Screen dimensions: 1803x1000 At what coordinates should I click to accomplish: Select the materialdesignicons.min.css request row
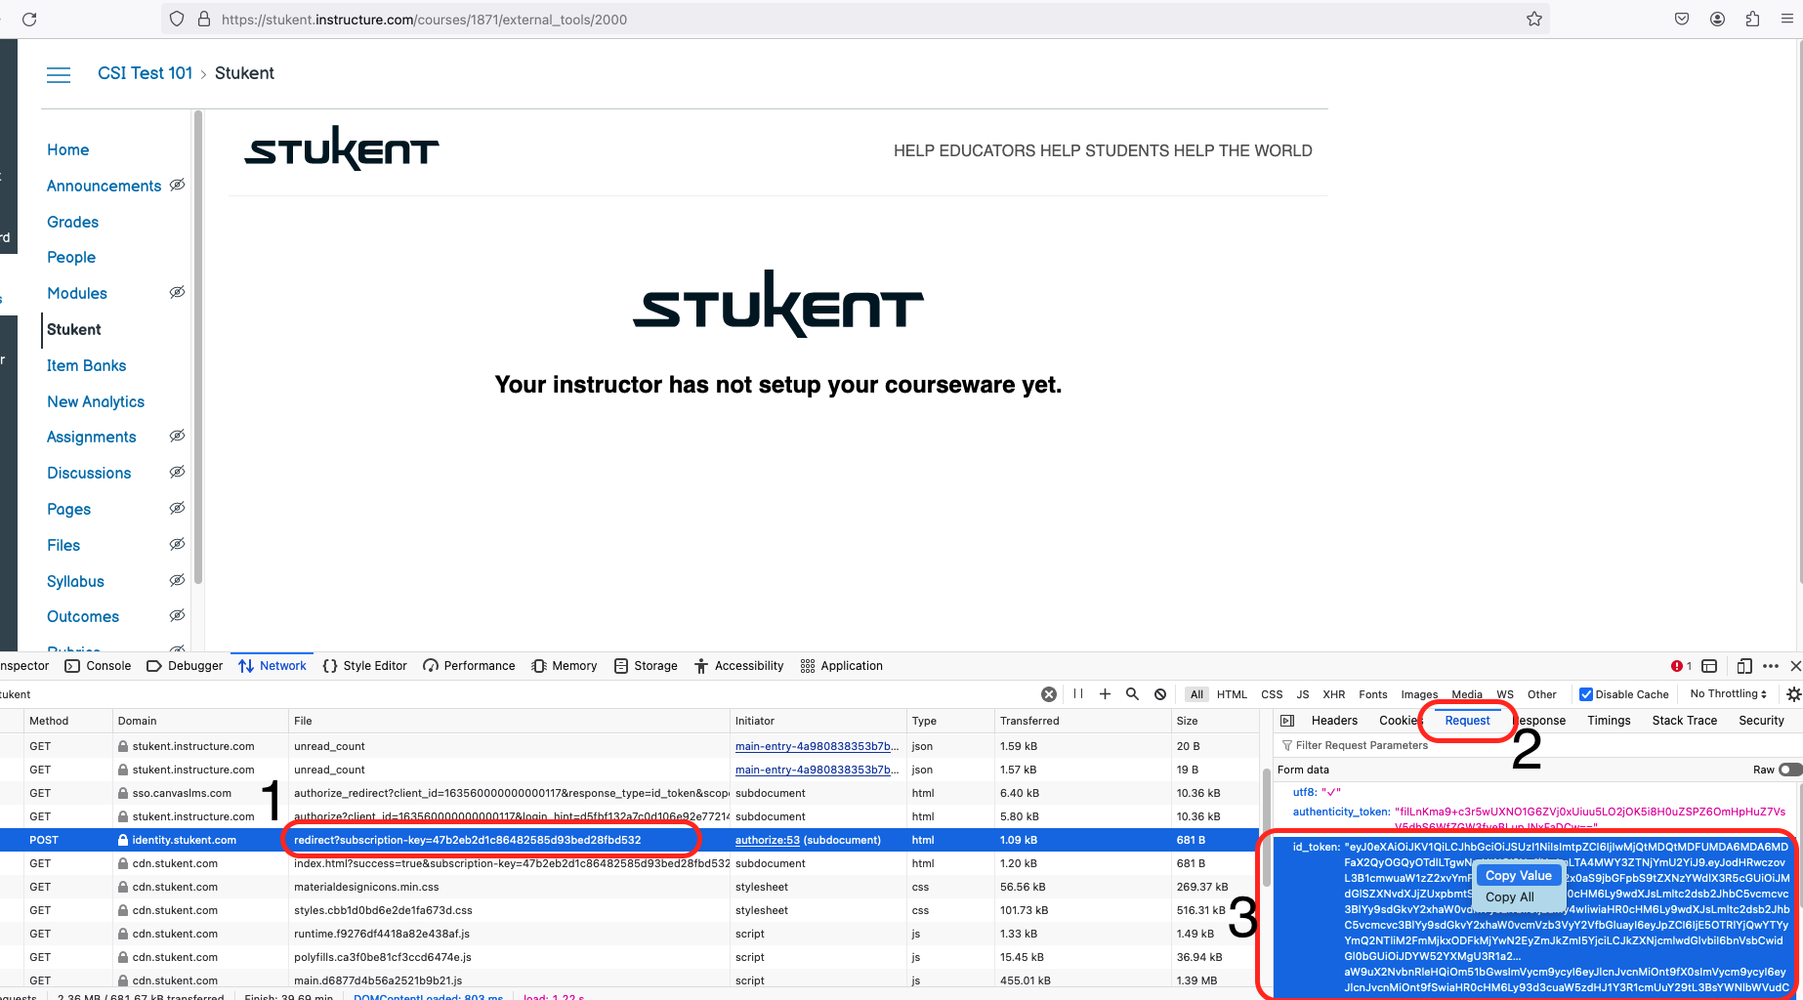click(630, 887)
